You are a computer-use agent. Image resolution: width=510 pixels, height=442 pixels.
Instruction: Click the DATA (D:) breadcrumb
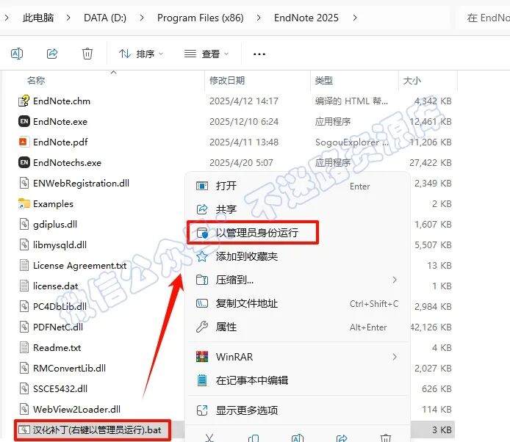coord(105,18)
